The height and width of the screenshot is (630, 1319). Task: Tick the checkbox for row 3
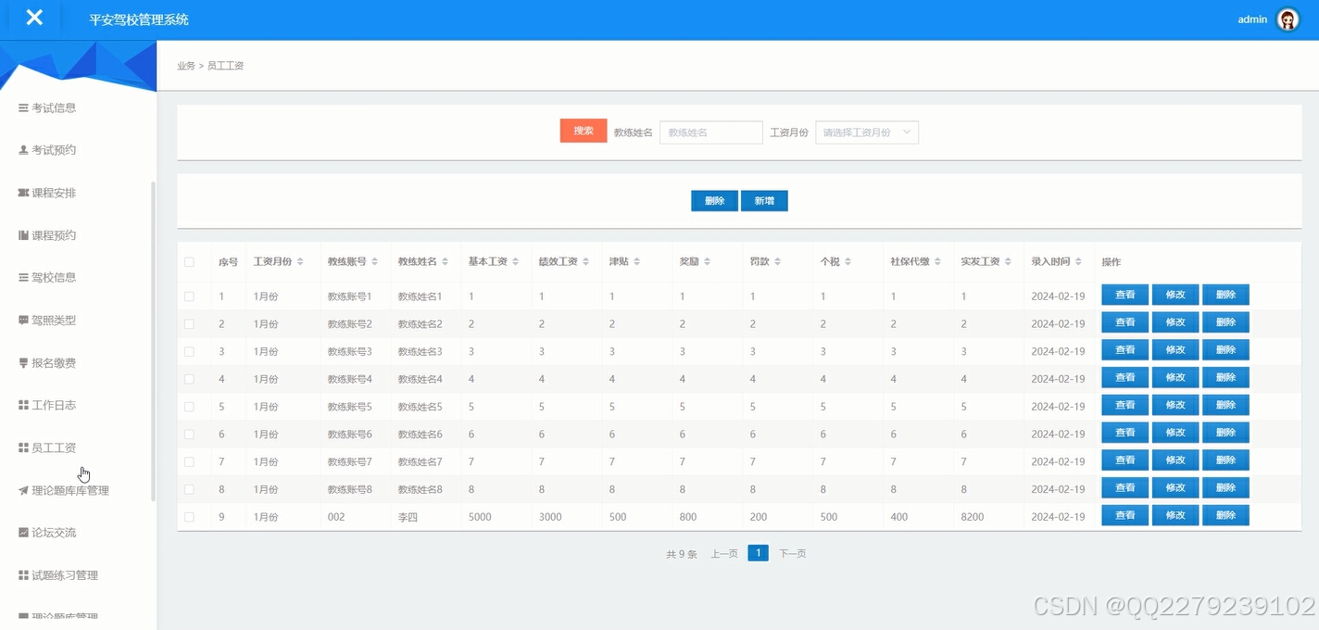coord(190,349)
